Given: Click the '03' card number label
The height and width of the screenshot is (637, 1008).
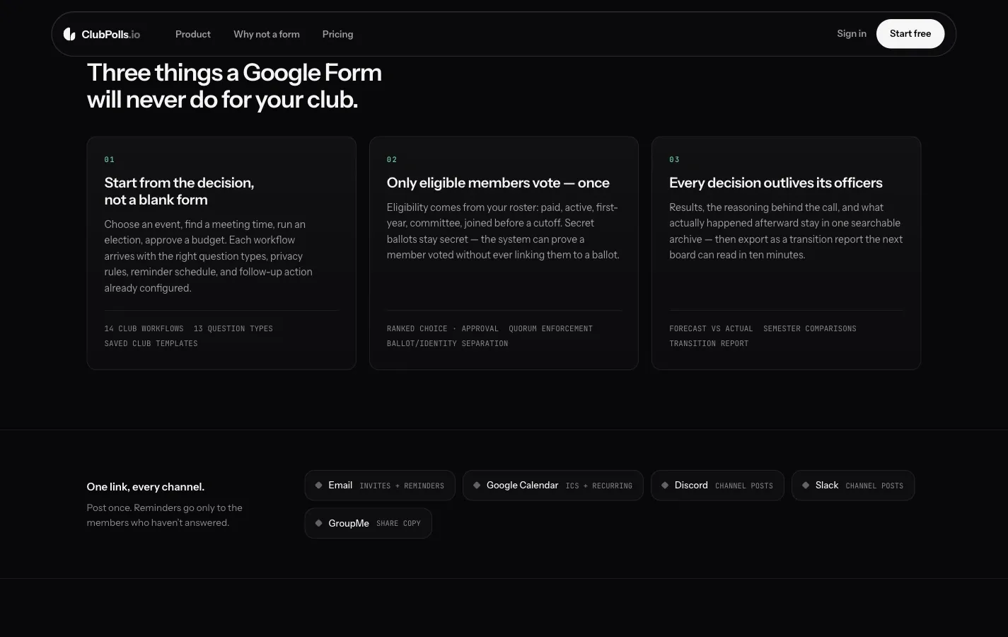Looking at the screenshot, I should [x=674, y=159].
